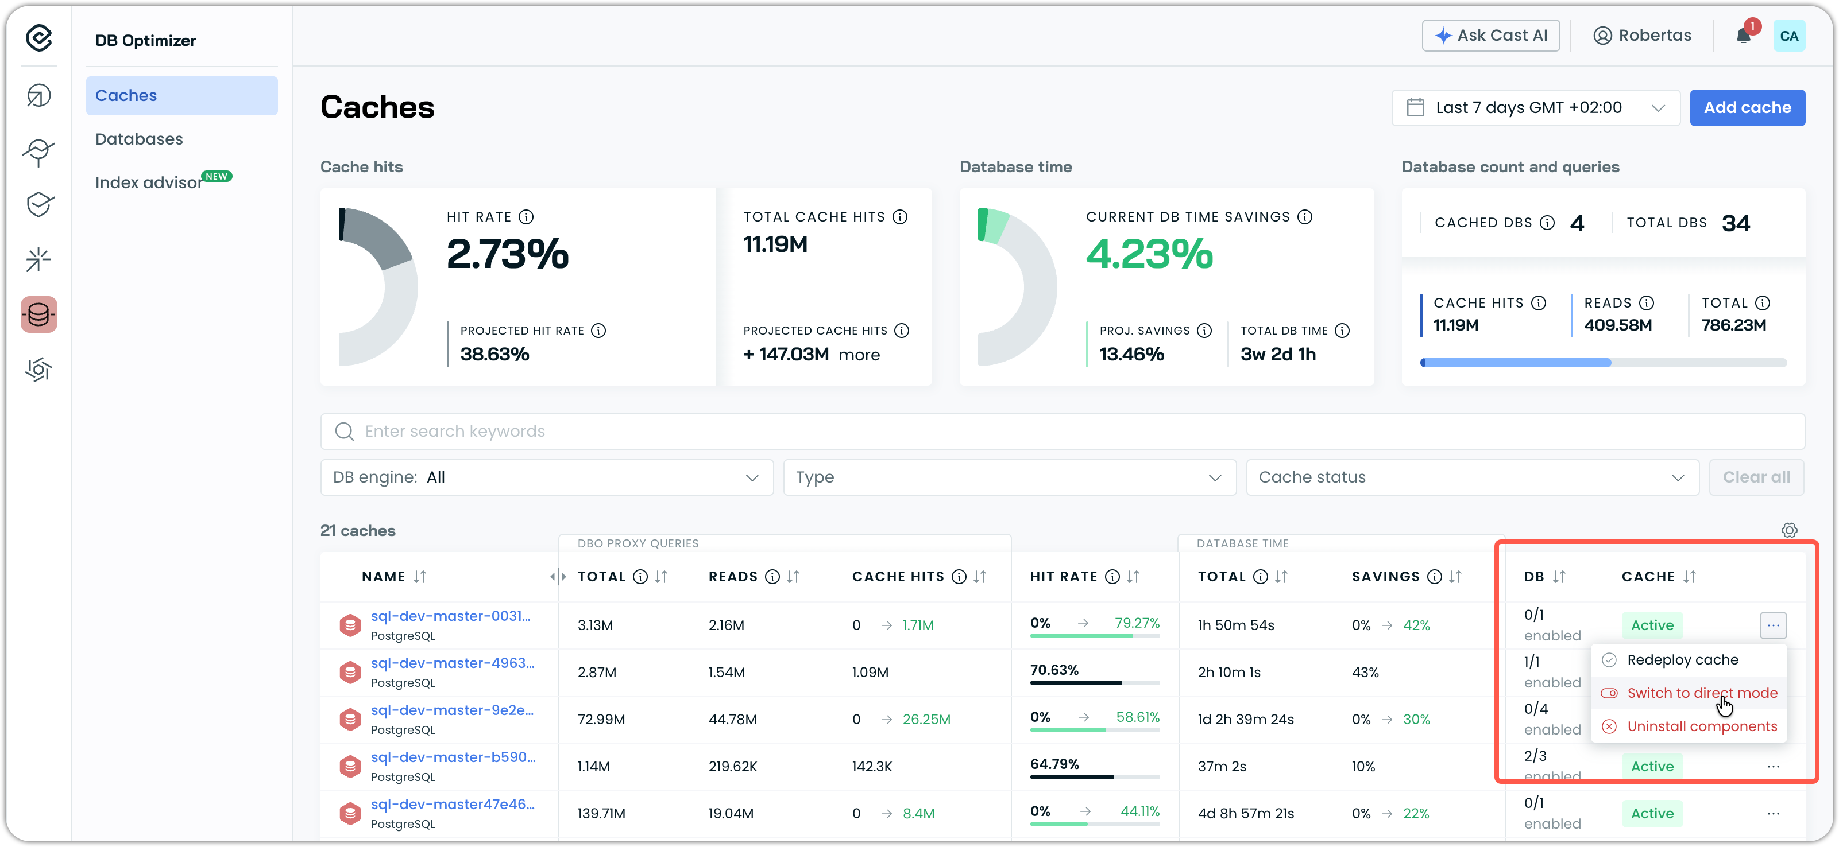1839x847 pixels.
Task: Click the notification bell icon
Action: pos(1743,36)
